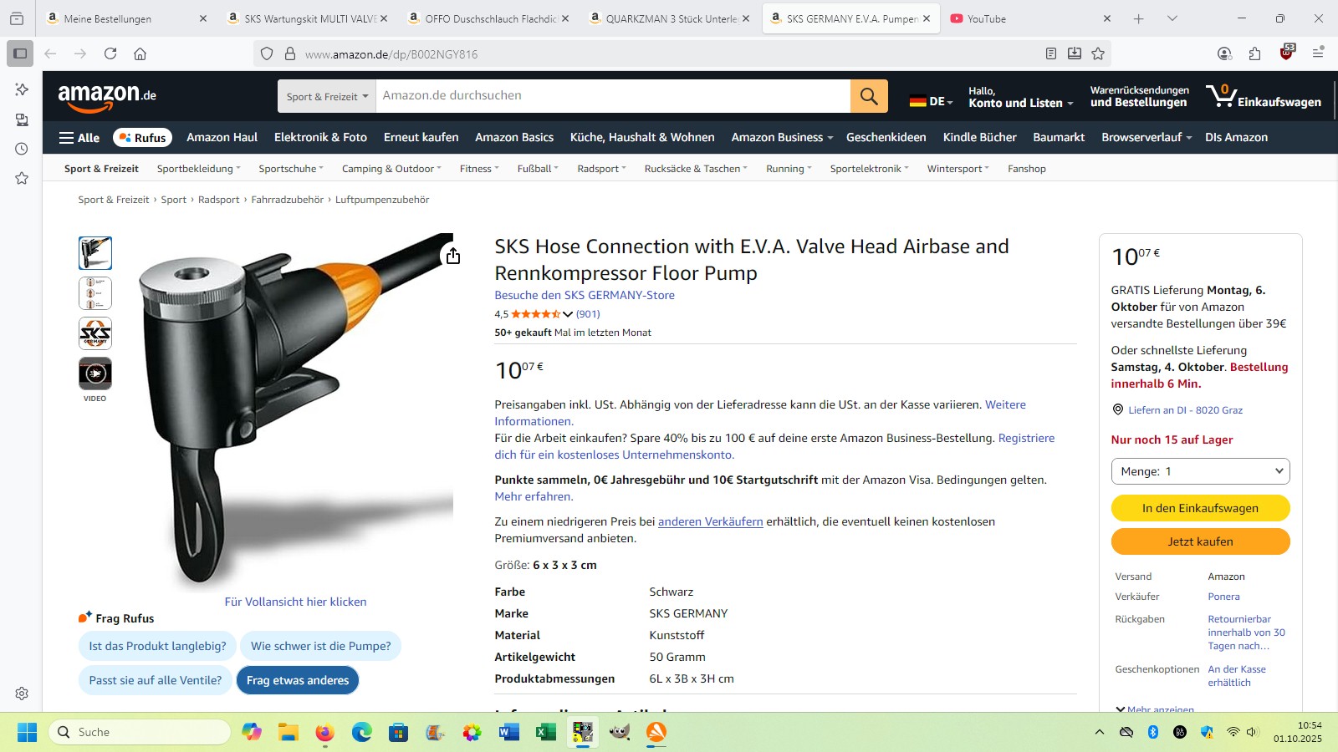Click the Amazon.de durchsuchen search field
Viewport: 1338px width, 752px height.
[613, 96]
